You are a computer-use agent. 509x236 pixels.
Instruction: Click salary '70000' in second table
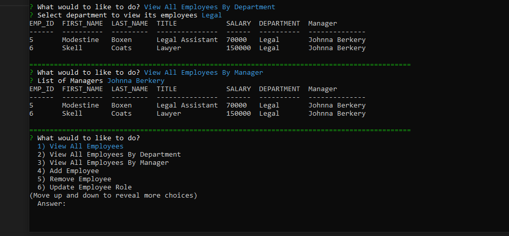click(x=237, y=105)
